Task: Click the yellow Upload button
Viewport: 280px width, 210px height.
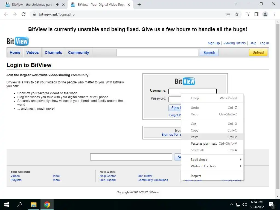Action: click(258, 52)
